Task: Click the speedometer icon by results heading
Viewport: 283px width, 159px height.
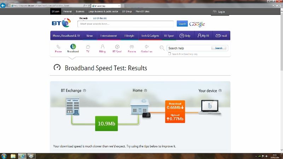Action: (x=57, y=67)
